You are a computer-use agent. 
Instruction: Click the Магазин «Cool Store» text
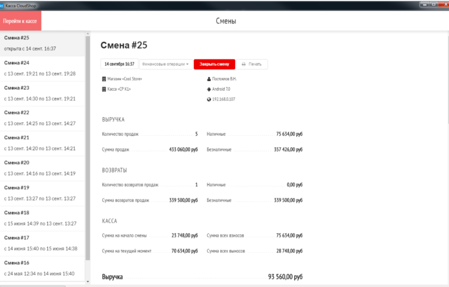(x=124, y=79)
